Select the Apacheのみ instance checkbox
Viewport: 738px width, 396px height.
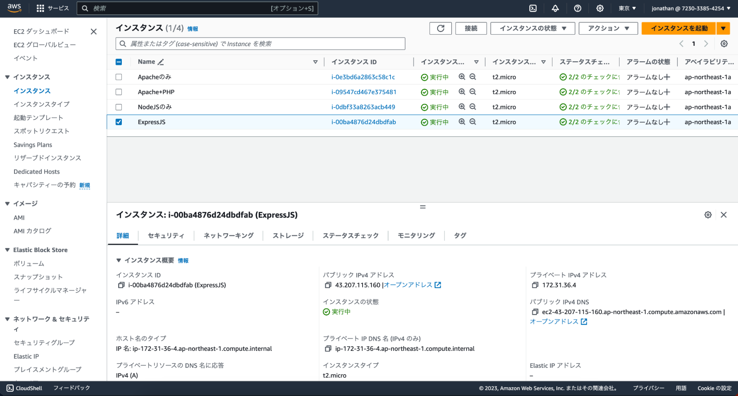coord(119,77)
